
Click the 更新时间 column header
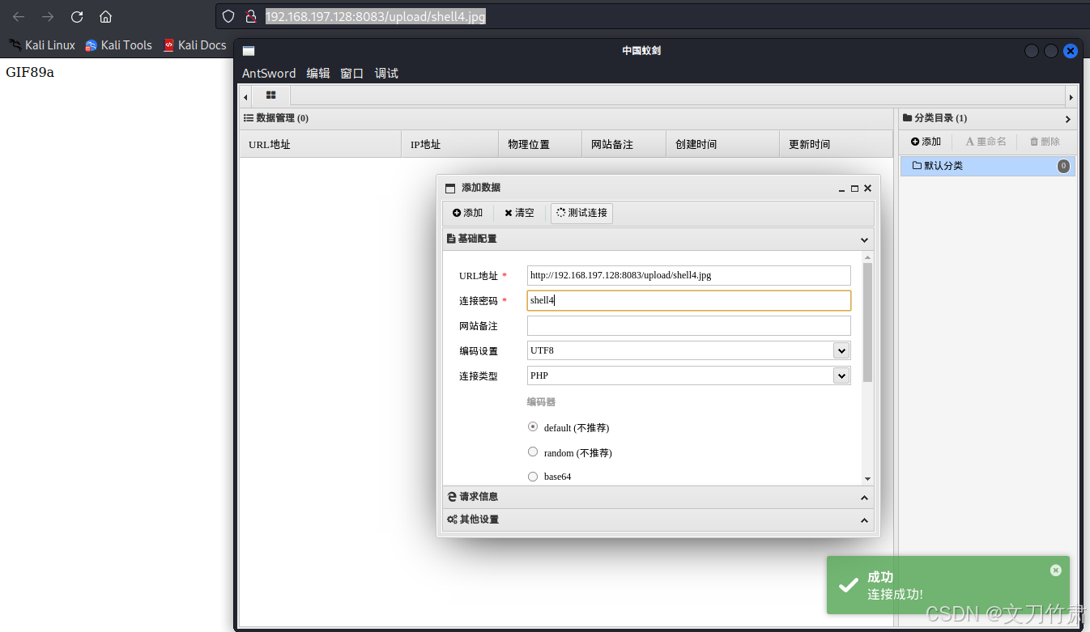[x=837, y=144]
